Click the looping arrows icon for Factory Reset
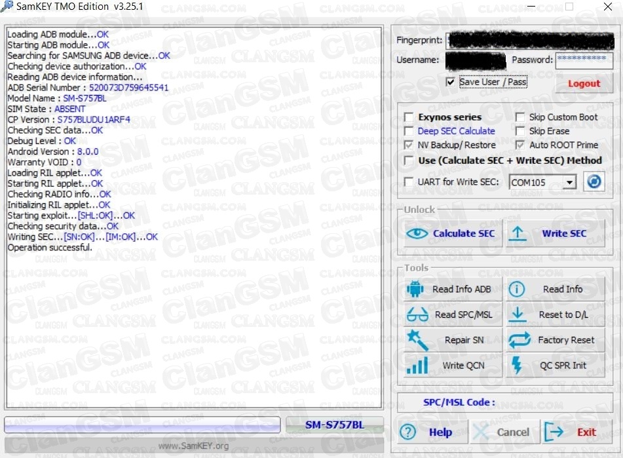The height and width of the screenshot is (458, 623). coord(519,340)
